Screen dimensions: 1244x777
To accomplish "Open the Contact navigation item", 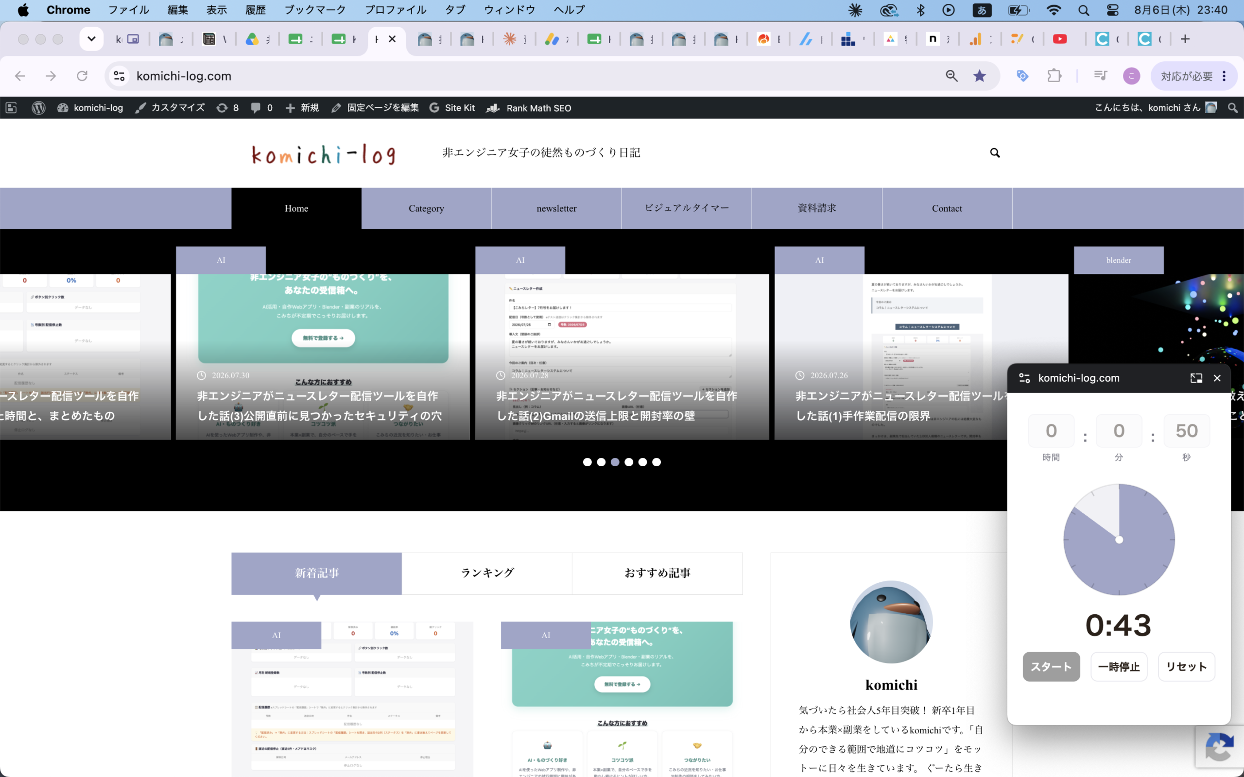I will pos(947,208).
